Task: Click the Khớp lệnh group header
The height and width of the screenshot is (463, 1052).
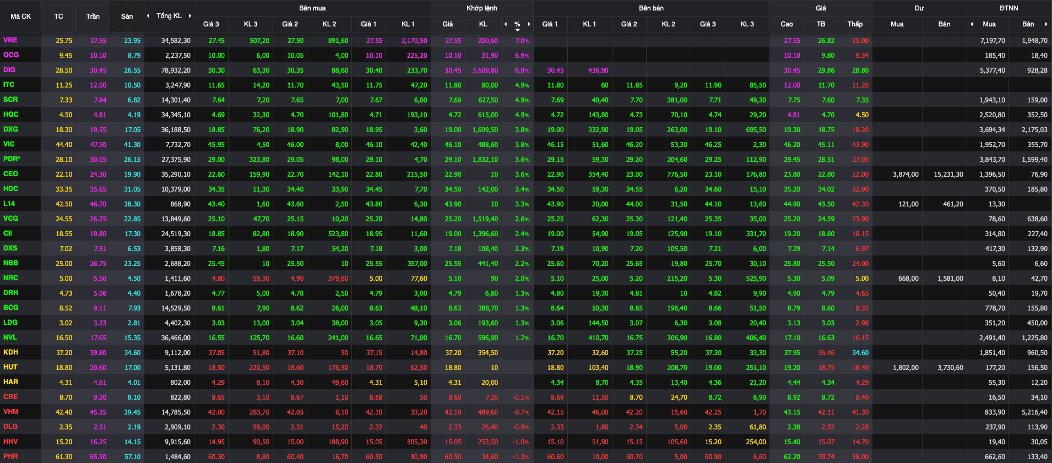Action: coord(481,8)
